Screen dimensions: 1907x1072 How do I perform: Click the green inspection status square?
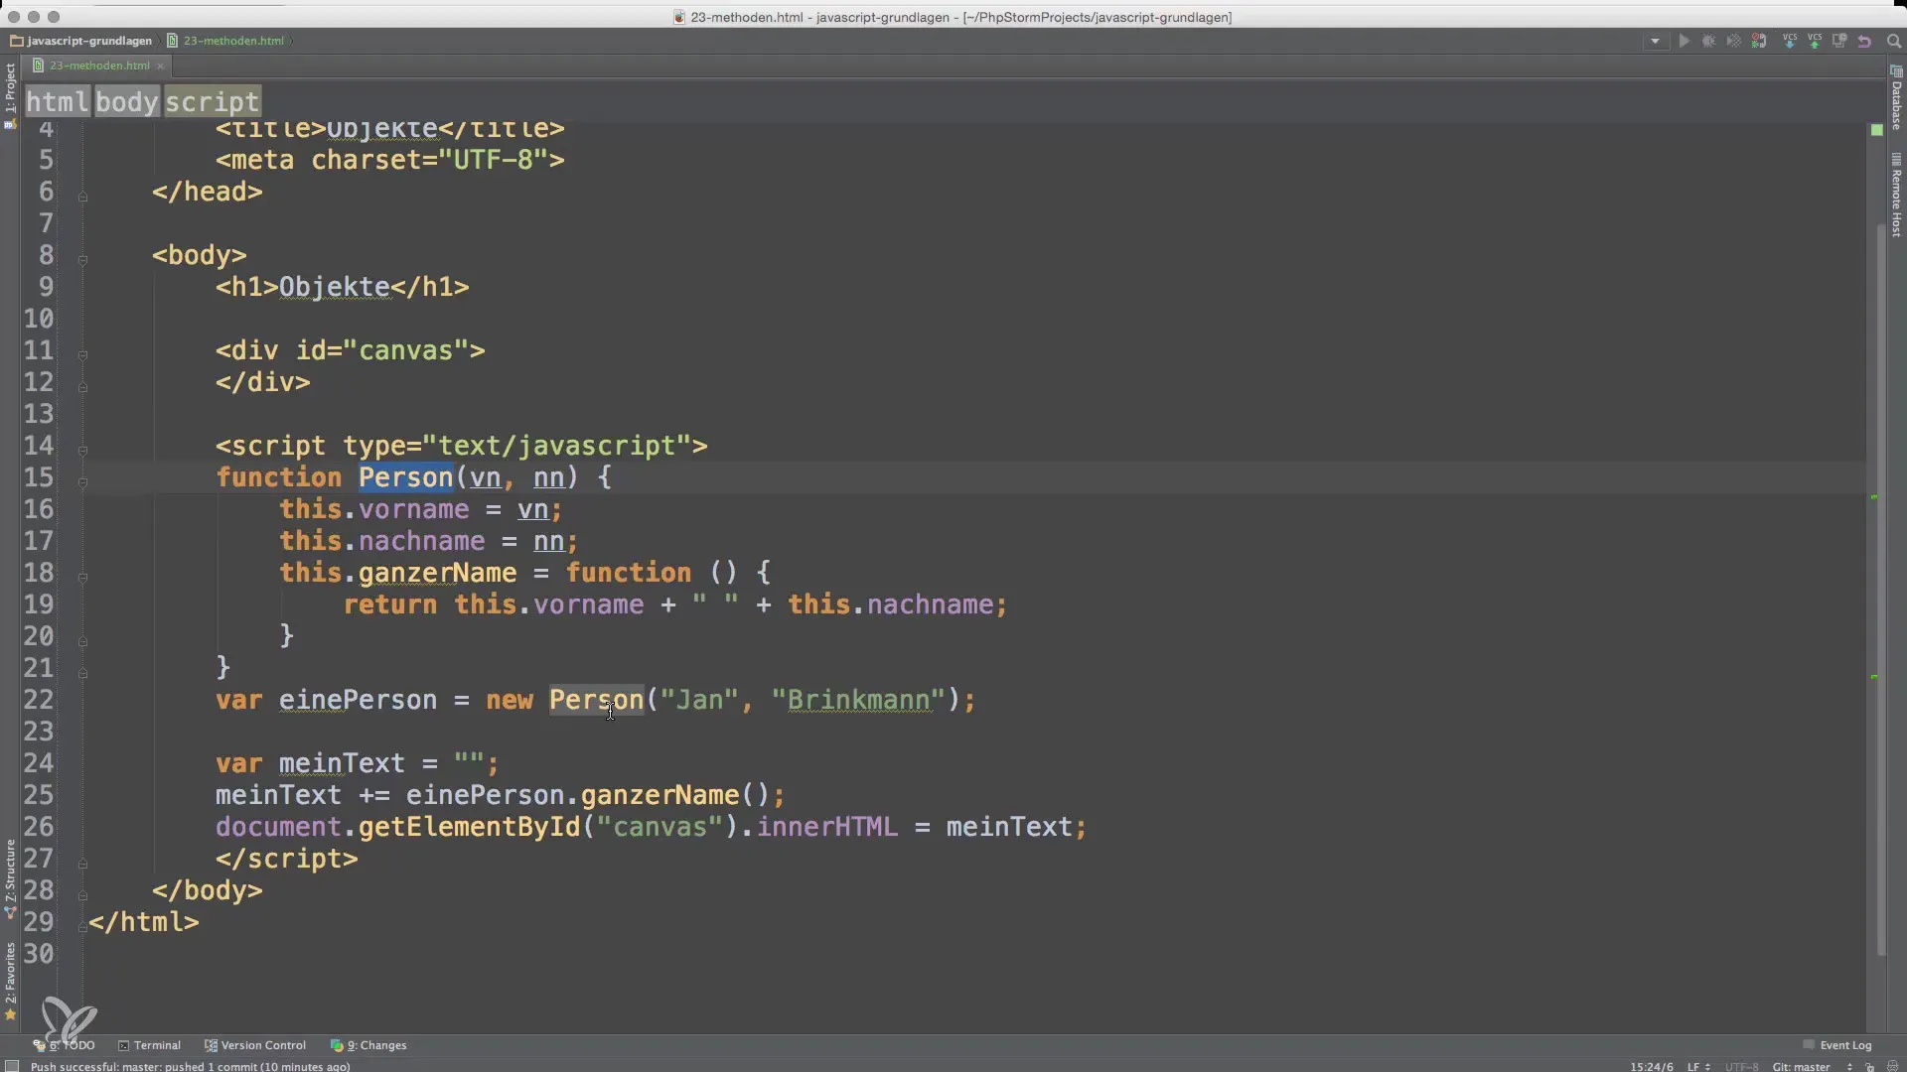1876,130
